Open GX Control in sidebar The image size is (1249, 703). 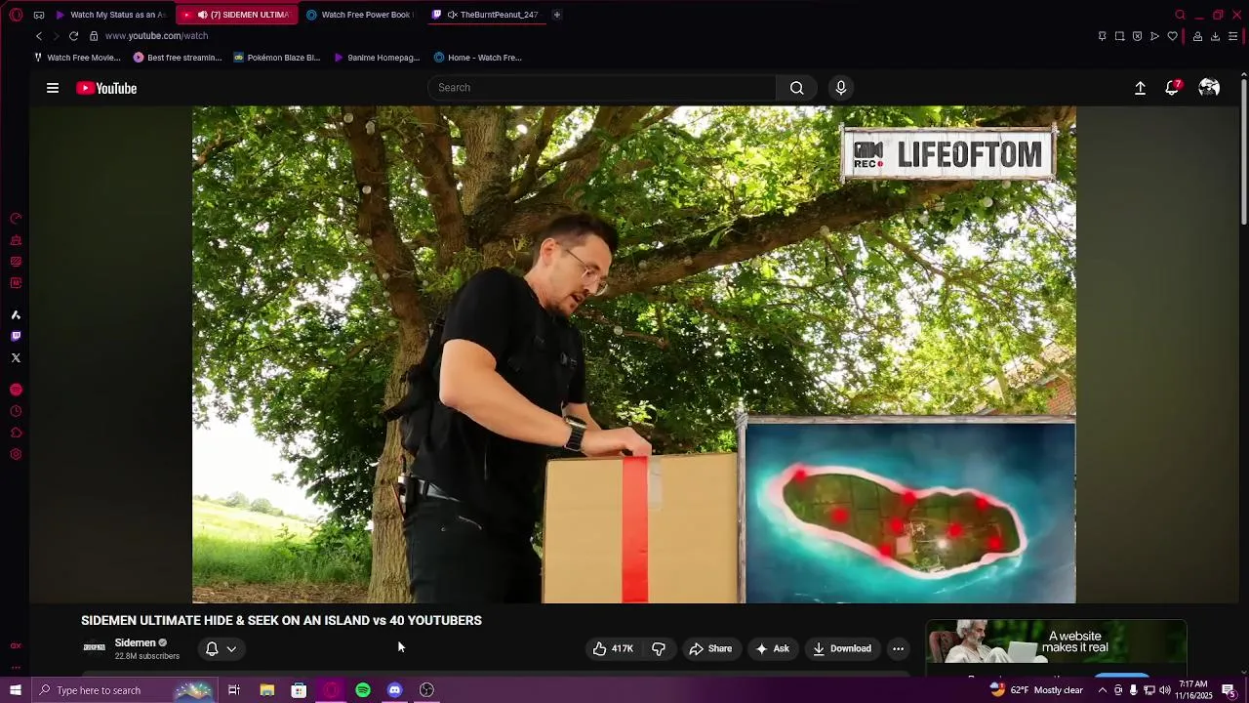(16, 219)
